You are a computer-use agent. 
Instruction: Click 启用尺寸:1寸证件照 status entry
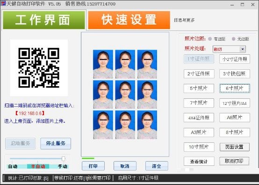[138, 178]
